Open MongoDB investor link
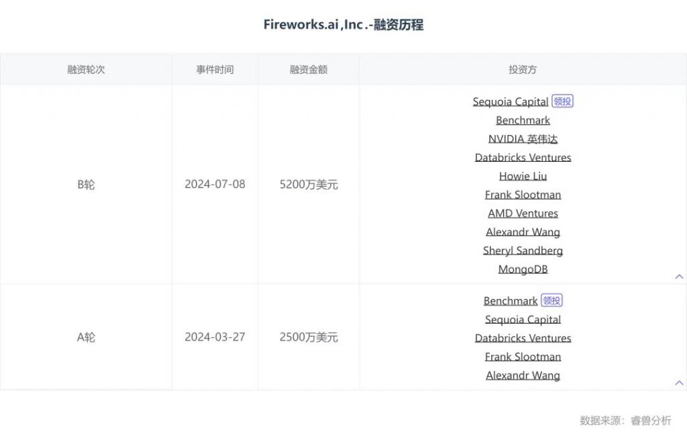The height and width of the screenshot is (448, 687). coord(523,269)
